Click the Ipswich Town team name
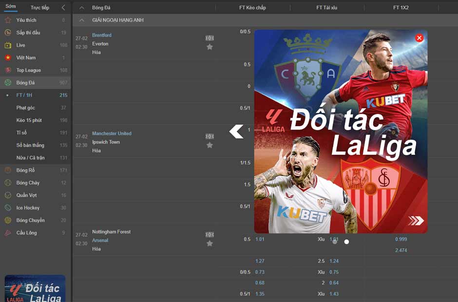458x302 pixels. 106,142
